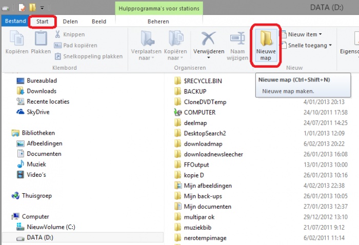
Task: Select the muziekbib folder
Action: click(192, 228)
